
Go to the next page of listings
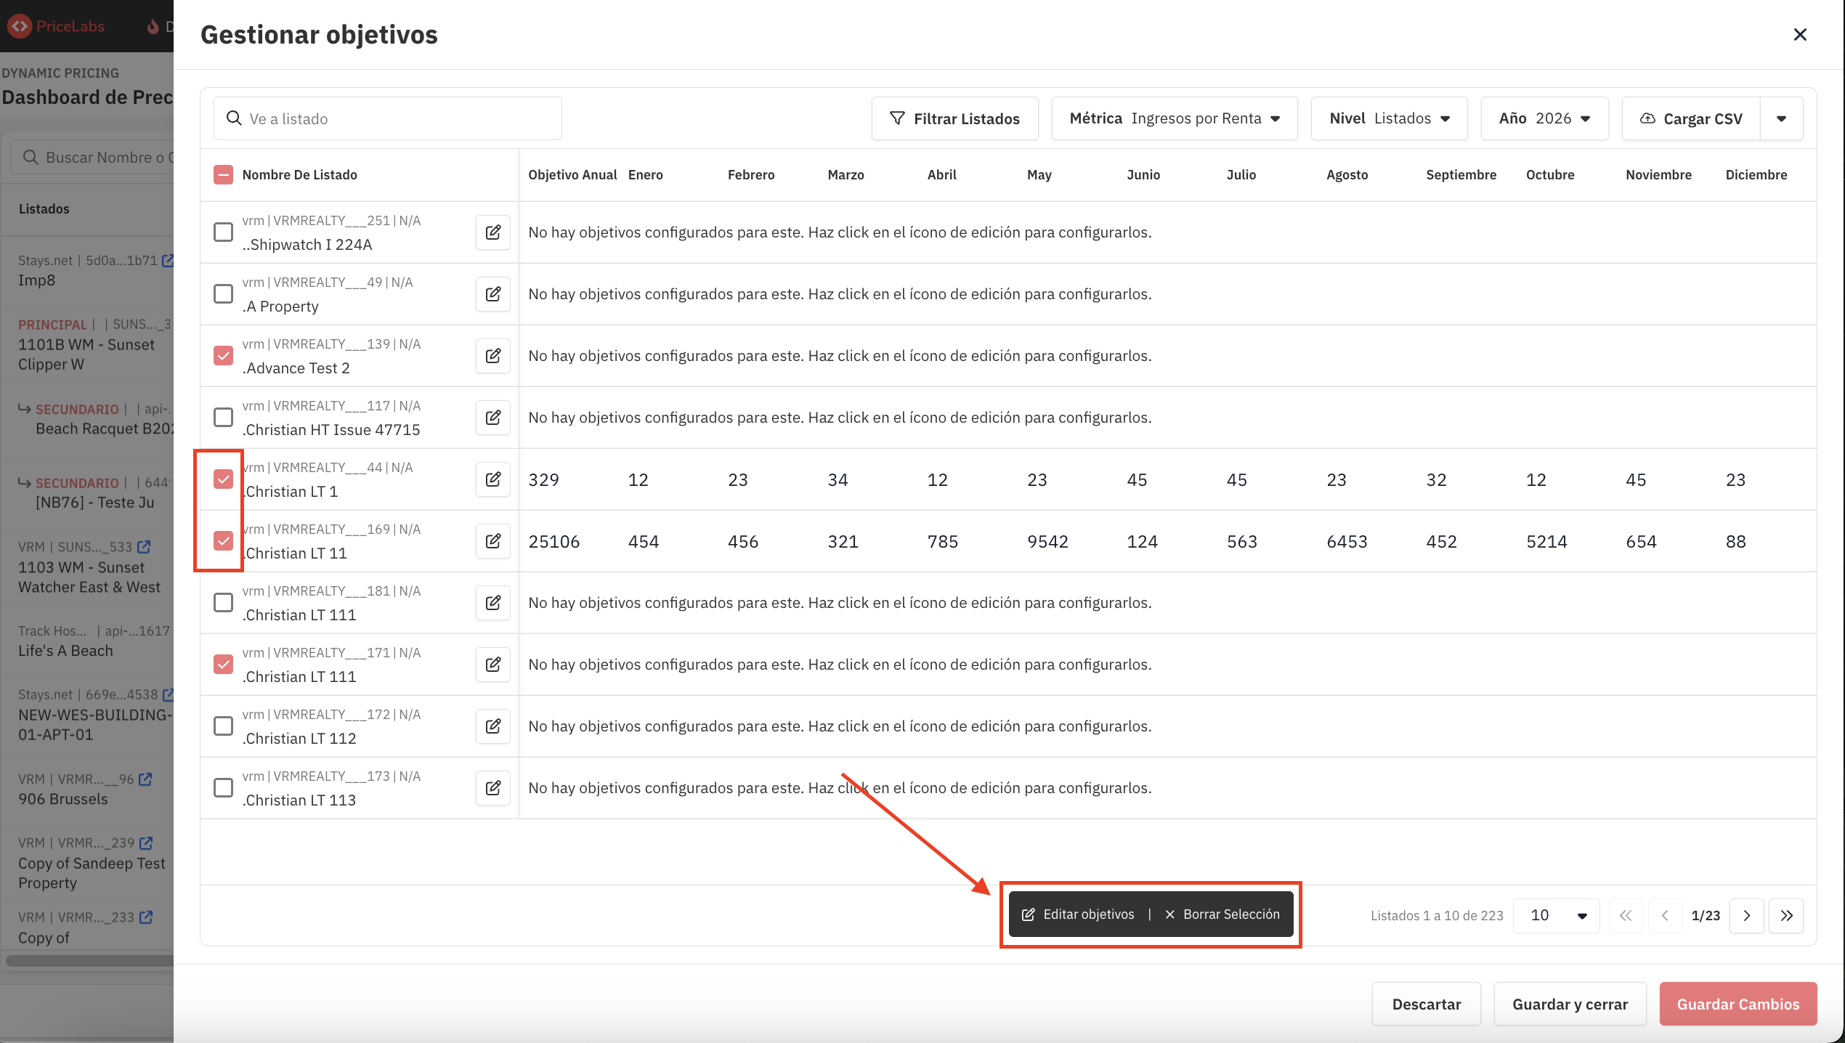(x=1747, y=915)
